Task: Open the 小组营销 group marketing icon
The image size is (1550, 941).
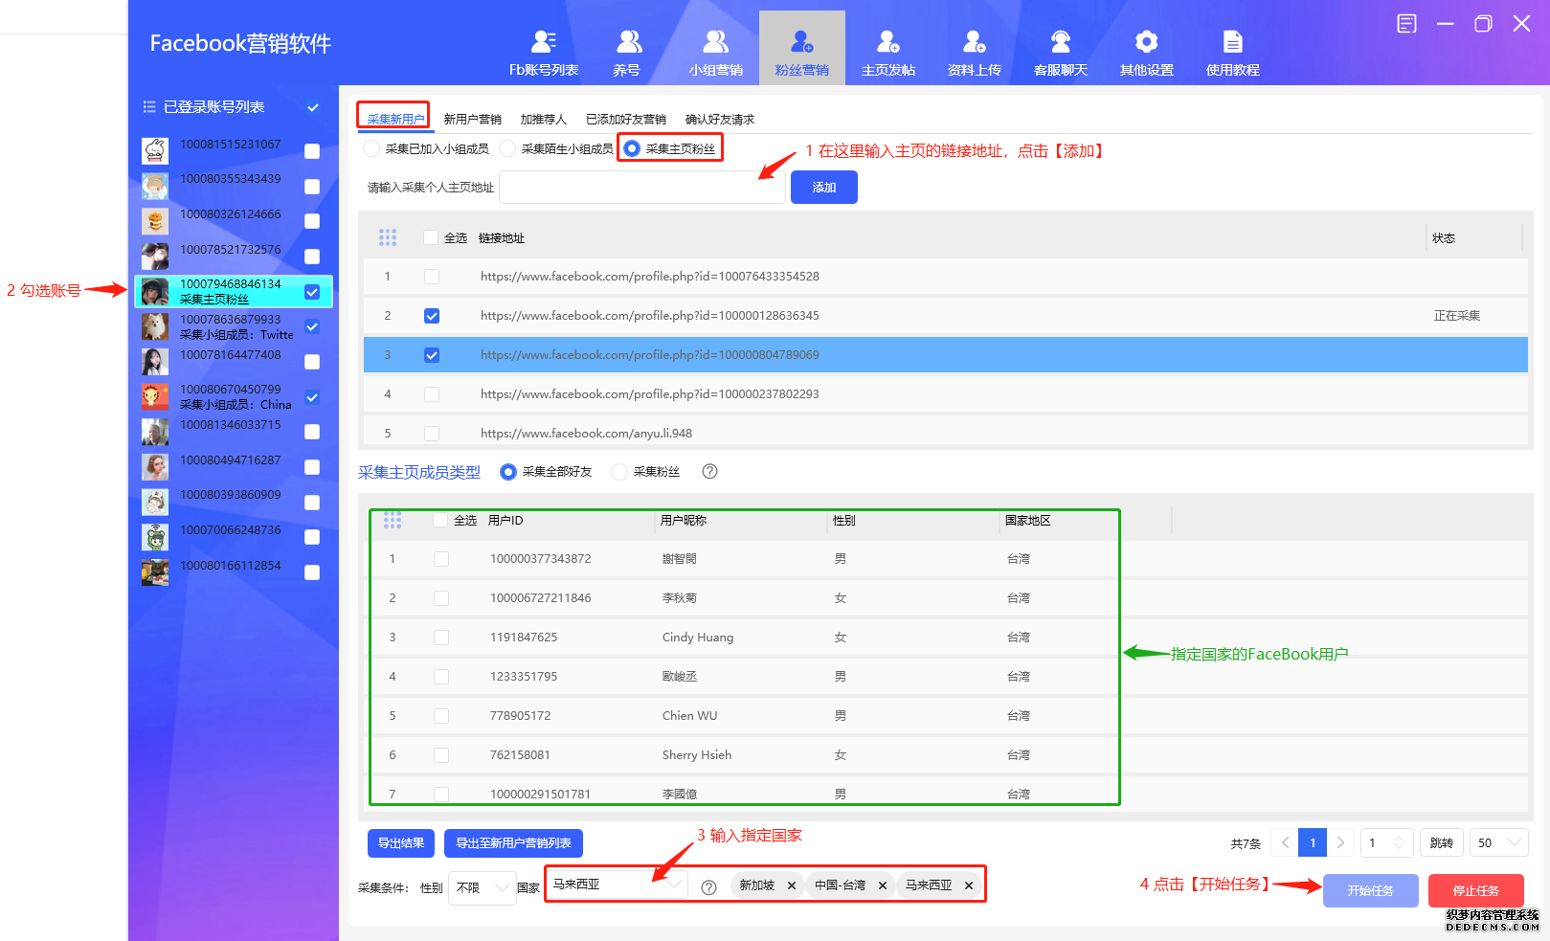Action: coord(715,42)
